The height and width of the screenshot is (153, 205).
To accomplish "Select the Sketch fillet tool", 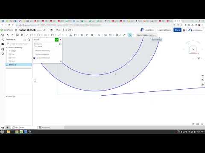I will (x=87, y=35).
